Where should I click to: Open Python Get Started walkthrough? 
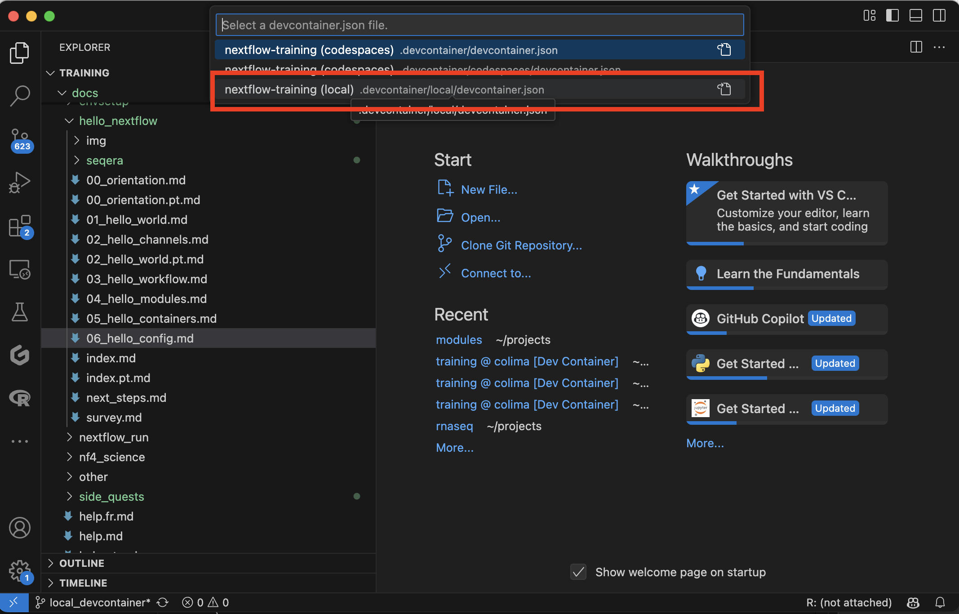click(x=786, y=364)
